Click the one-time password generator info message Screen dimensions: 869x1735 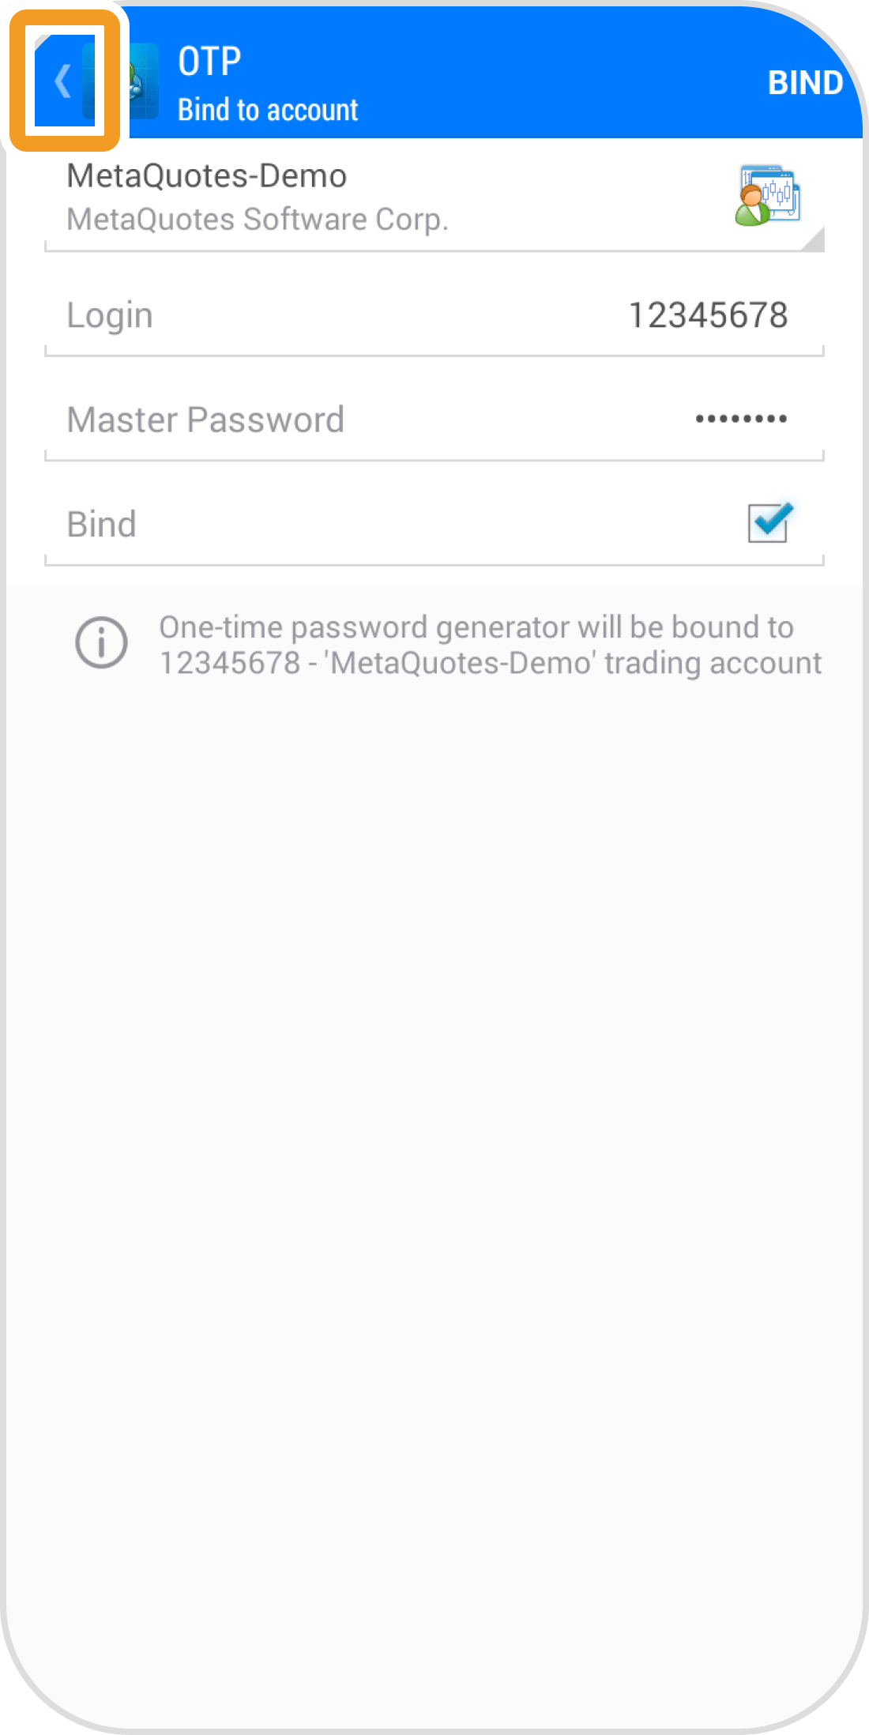pos(490,645)
